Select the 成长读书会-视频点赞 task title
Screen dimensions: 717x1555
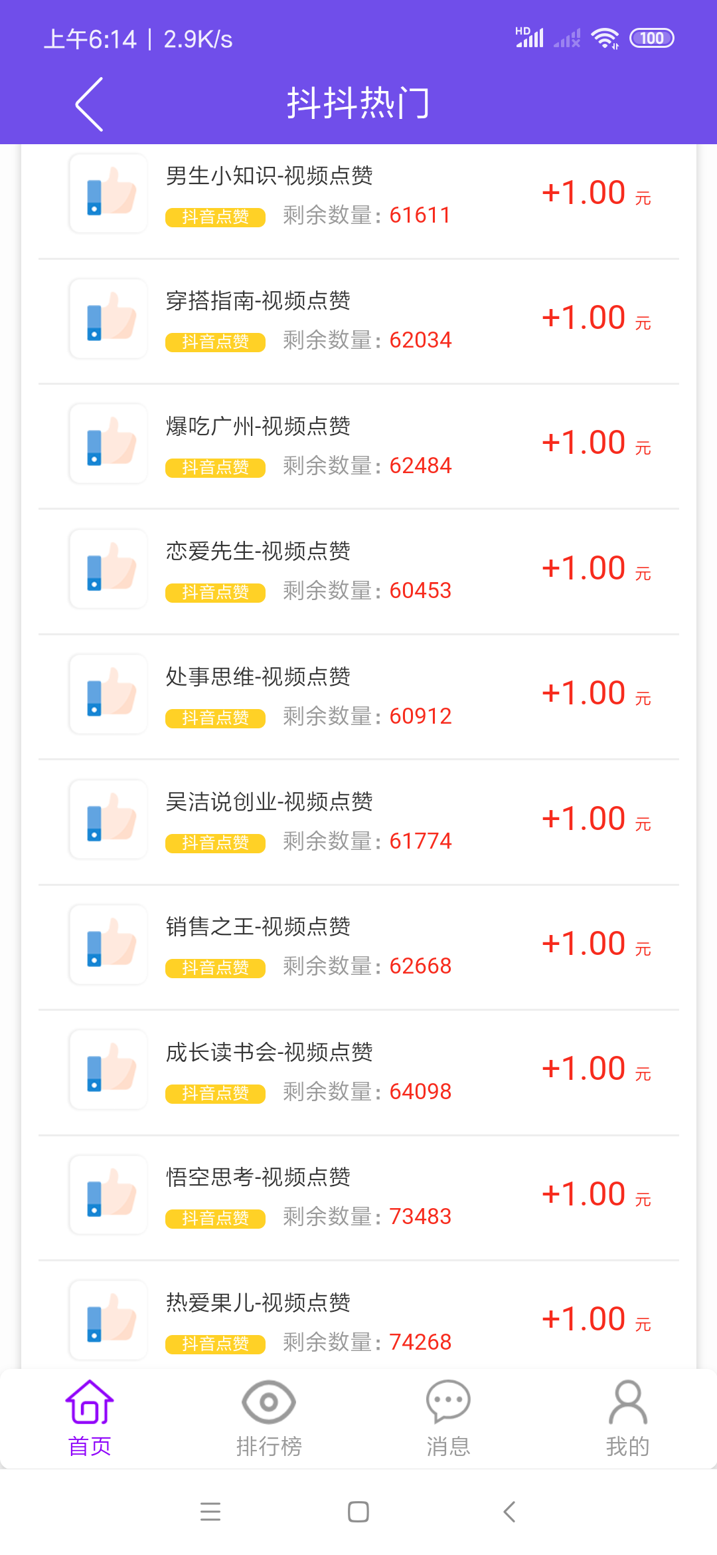click(269, 1053)
